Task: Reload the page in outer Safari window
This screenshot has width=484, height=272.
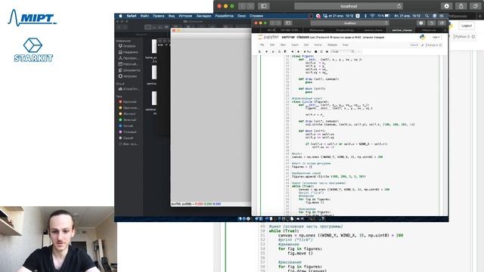Action: point(399,6)
